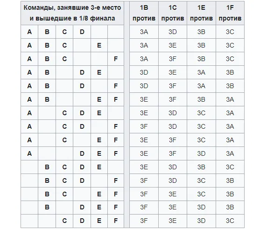274x229 pixels.
Task: Click the '1B против' column header
Action: click(x=144, y=13)
